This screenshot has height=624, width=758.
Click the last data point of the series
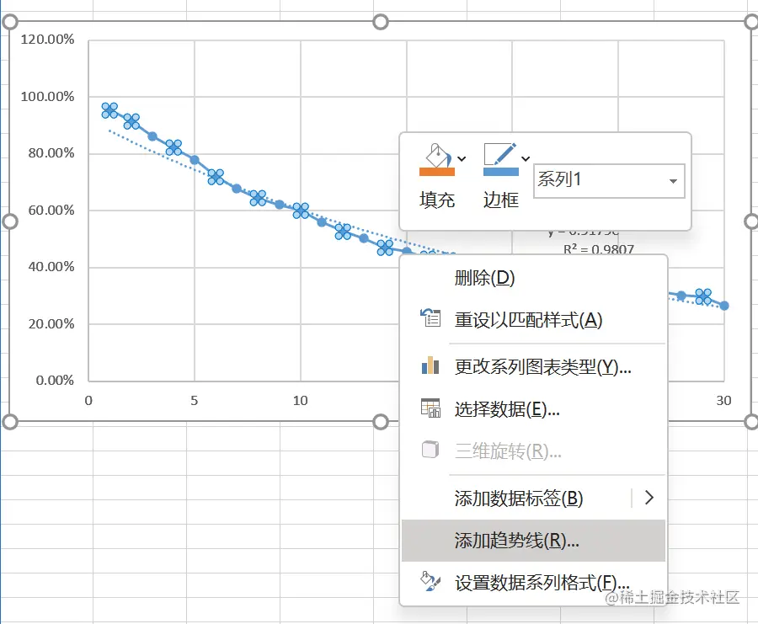pos(724,306)
